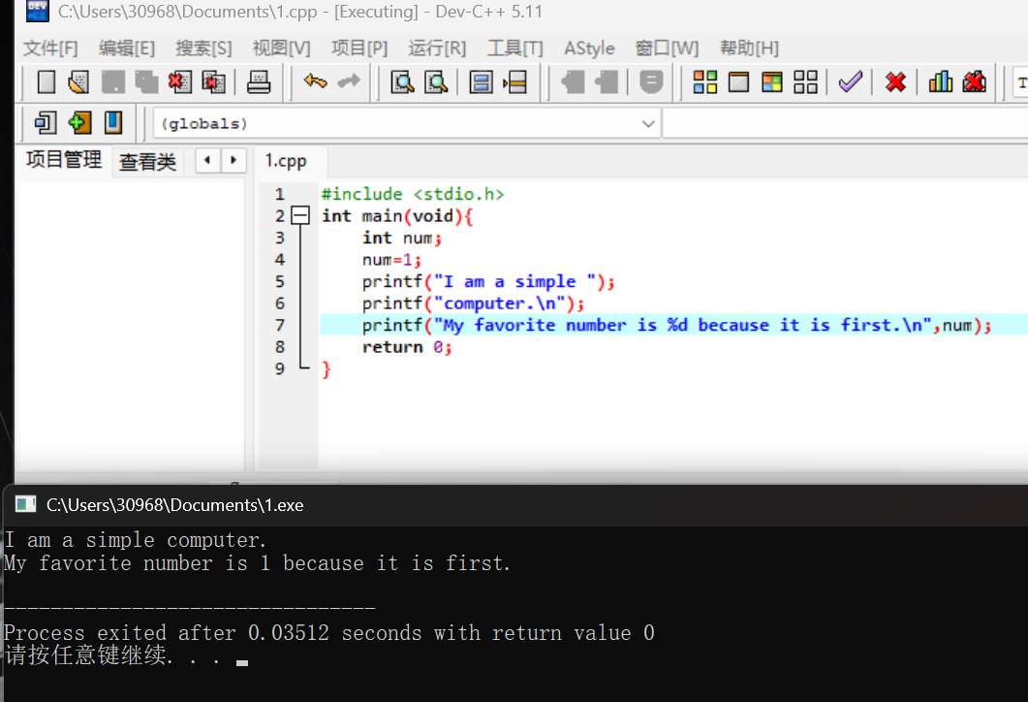The image size is (1028, 702).
Task: Click the Goto Function icon
Action: [x=481, y=82]
